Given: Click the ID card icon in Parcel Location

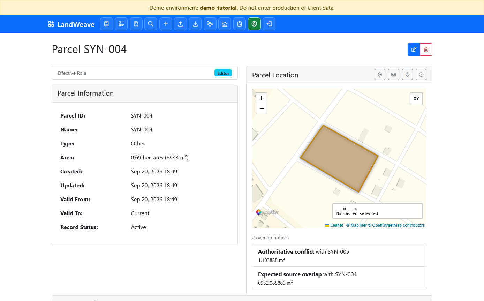Looking at the screenshot, I should pyautogui.click(x=394, y=74).
